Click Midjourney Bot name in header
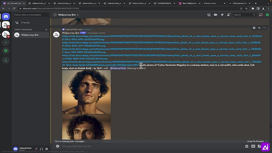 (67, 15)
